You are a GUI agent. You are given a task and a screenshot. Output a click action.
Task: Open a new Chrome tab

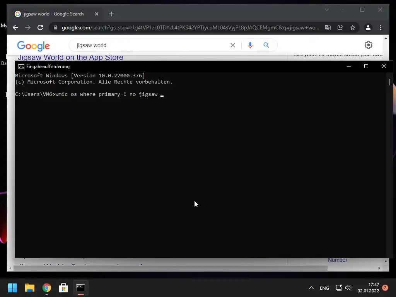[111, 14]
